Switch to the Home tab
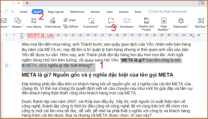The width and height of the screenshot is (208, 119). (x=24, y=12)
